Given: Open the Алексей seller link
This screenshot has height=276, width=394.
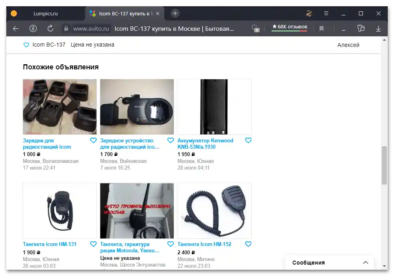Looking at the screenshot, I should click(x=348, y=45).
